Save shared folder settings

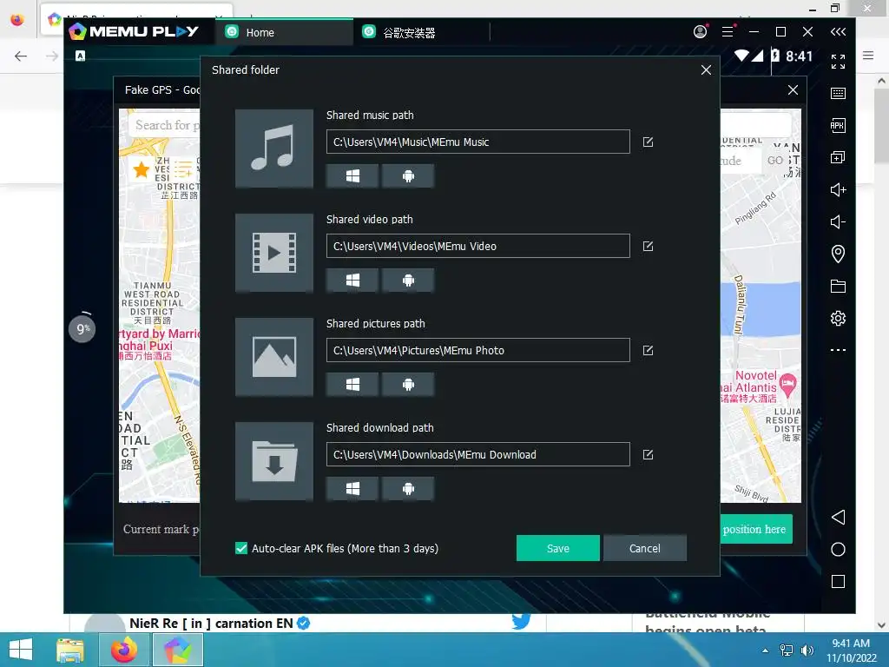point(558,548)
